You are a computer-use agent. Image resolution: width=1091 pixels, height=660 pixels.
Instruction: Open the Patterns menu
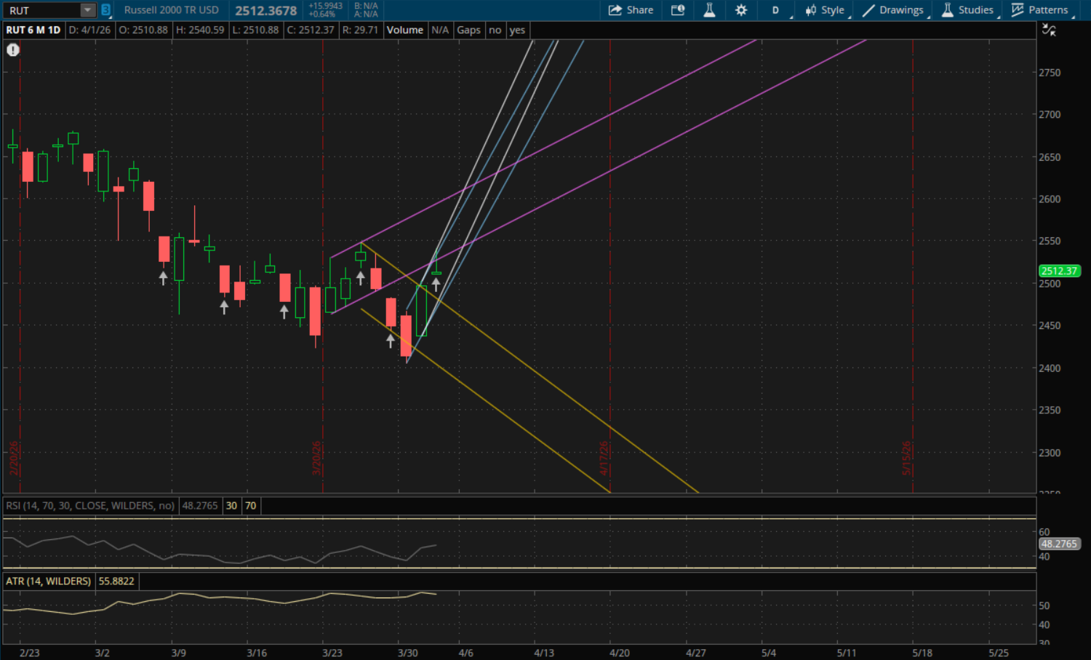click(1040, 10)
